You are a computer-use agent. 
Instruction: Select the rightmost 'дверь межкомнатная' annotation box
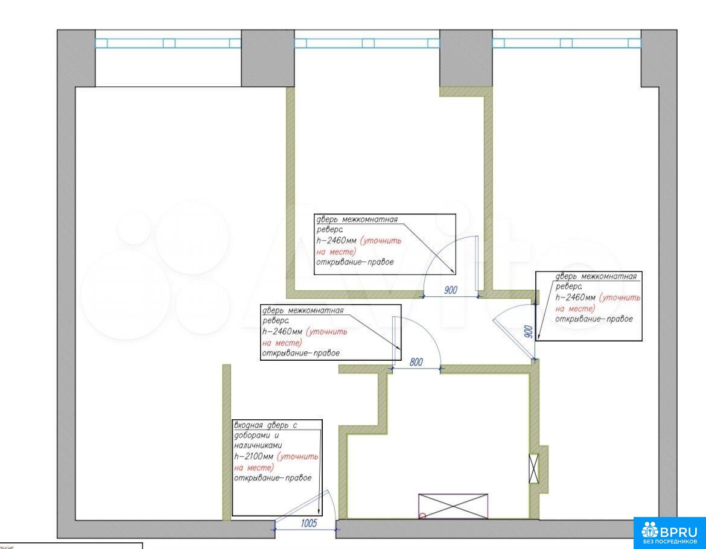[x=588, y=306]
